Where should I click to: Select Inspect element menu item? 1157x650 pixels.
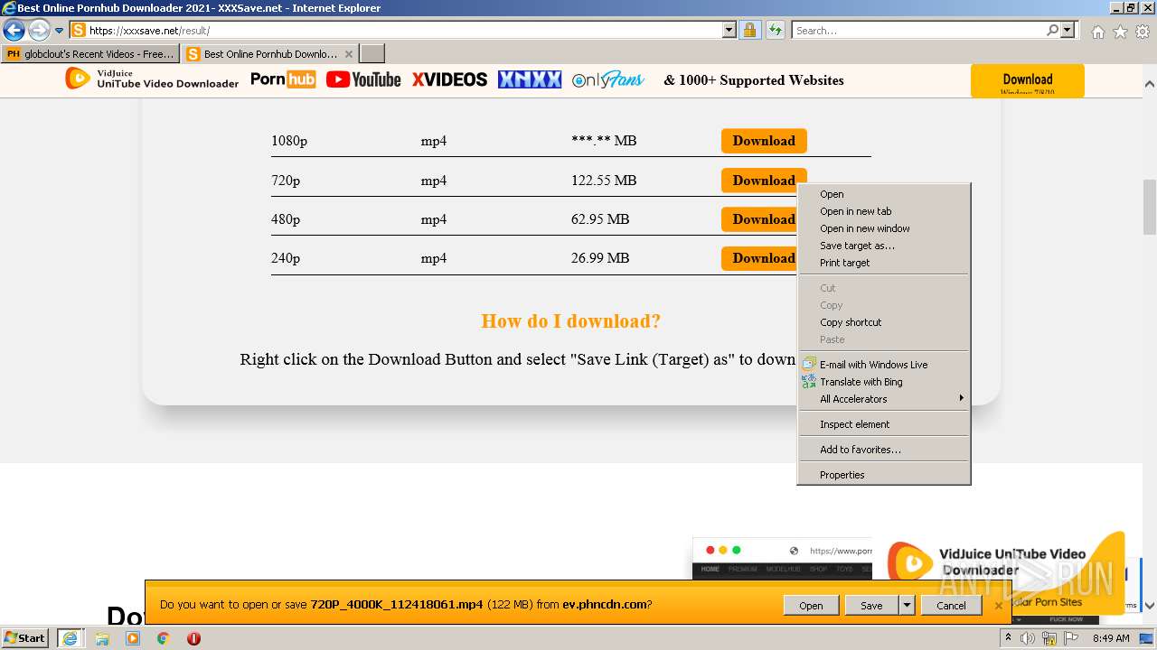point(883,424)
